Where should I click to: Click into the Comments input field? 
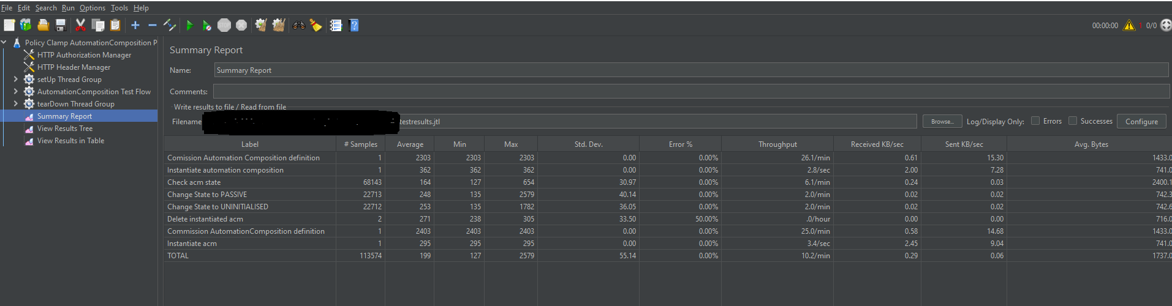click(691, 91)
